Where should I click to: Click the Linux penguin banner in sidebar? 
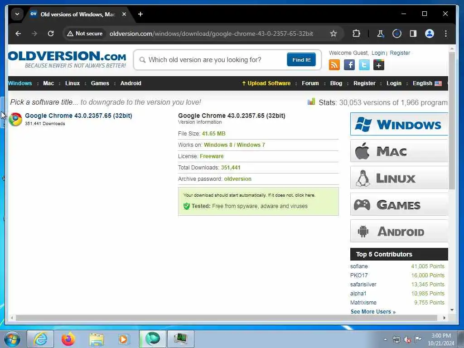[399, 178]
